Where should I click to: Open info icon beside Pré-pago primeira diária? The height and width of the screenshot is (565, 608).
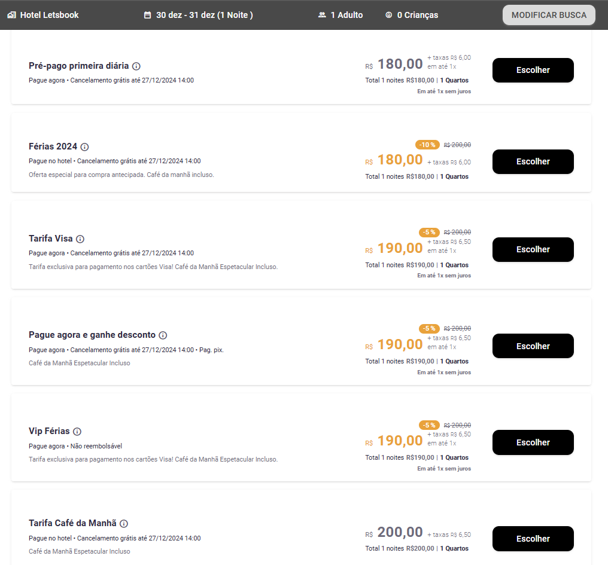point(136,66)
